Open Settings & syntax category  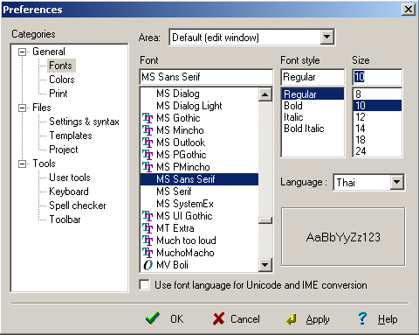pyautogui.click(x=84, y=122)
